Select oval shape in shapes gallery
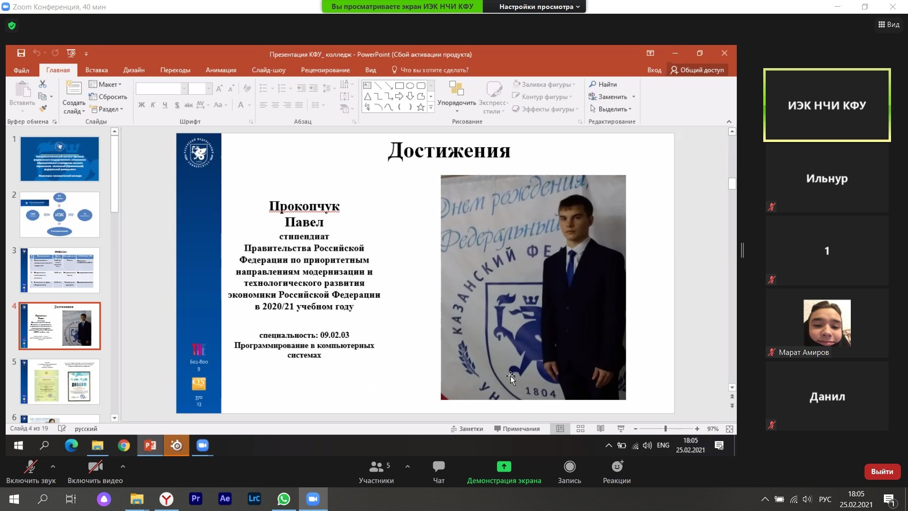 pyautogui.click(x=410, y=86)
